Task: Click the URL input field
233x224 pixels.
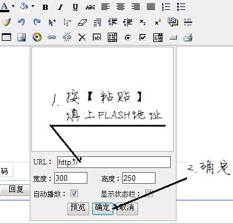Action: pos(114,162)
